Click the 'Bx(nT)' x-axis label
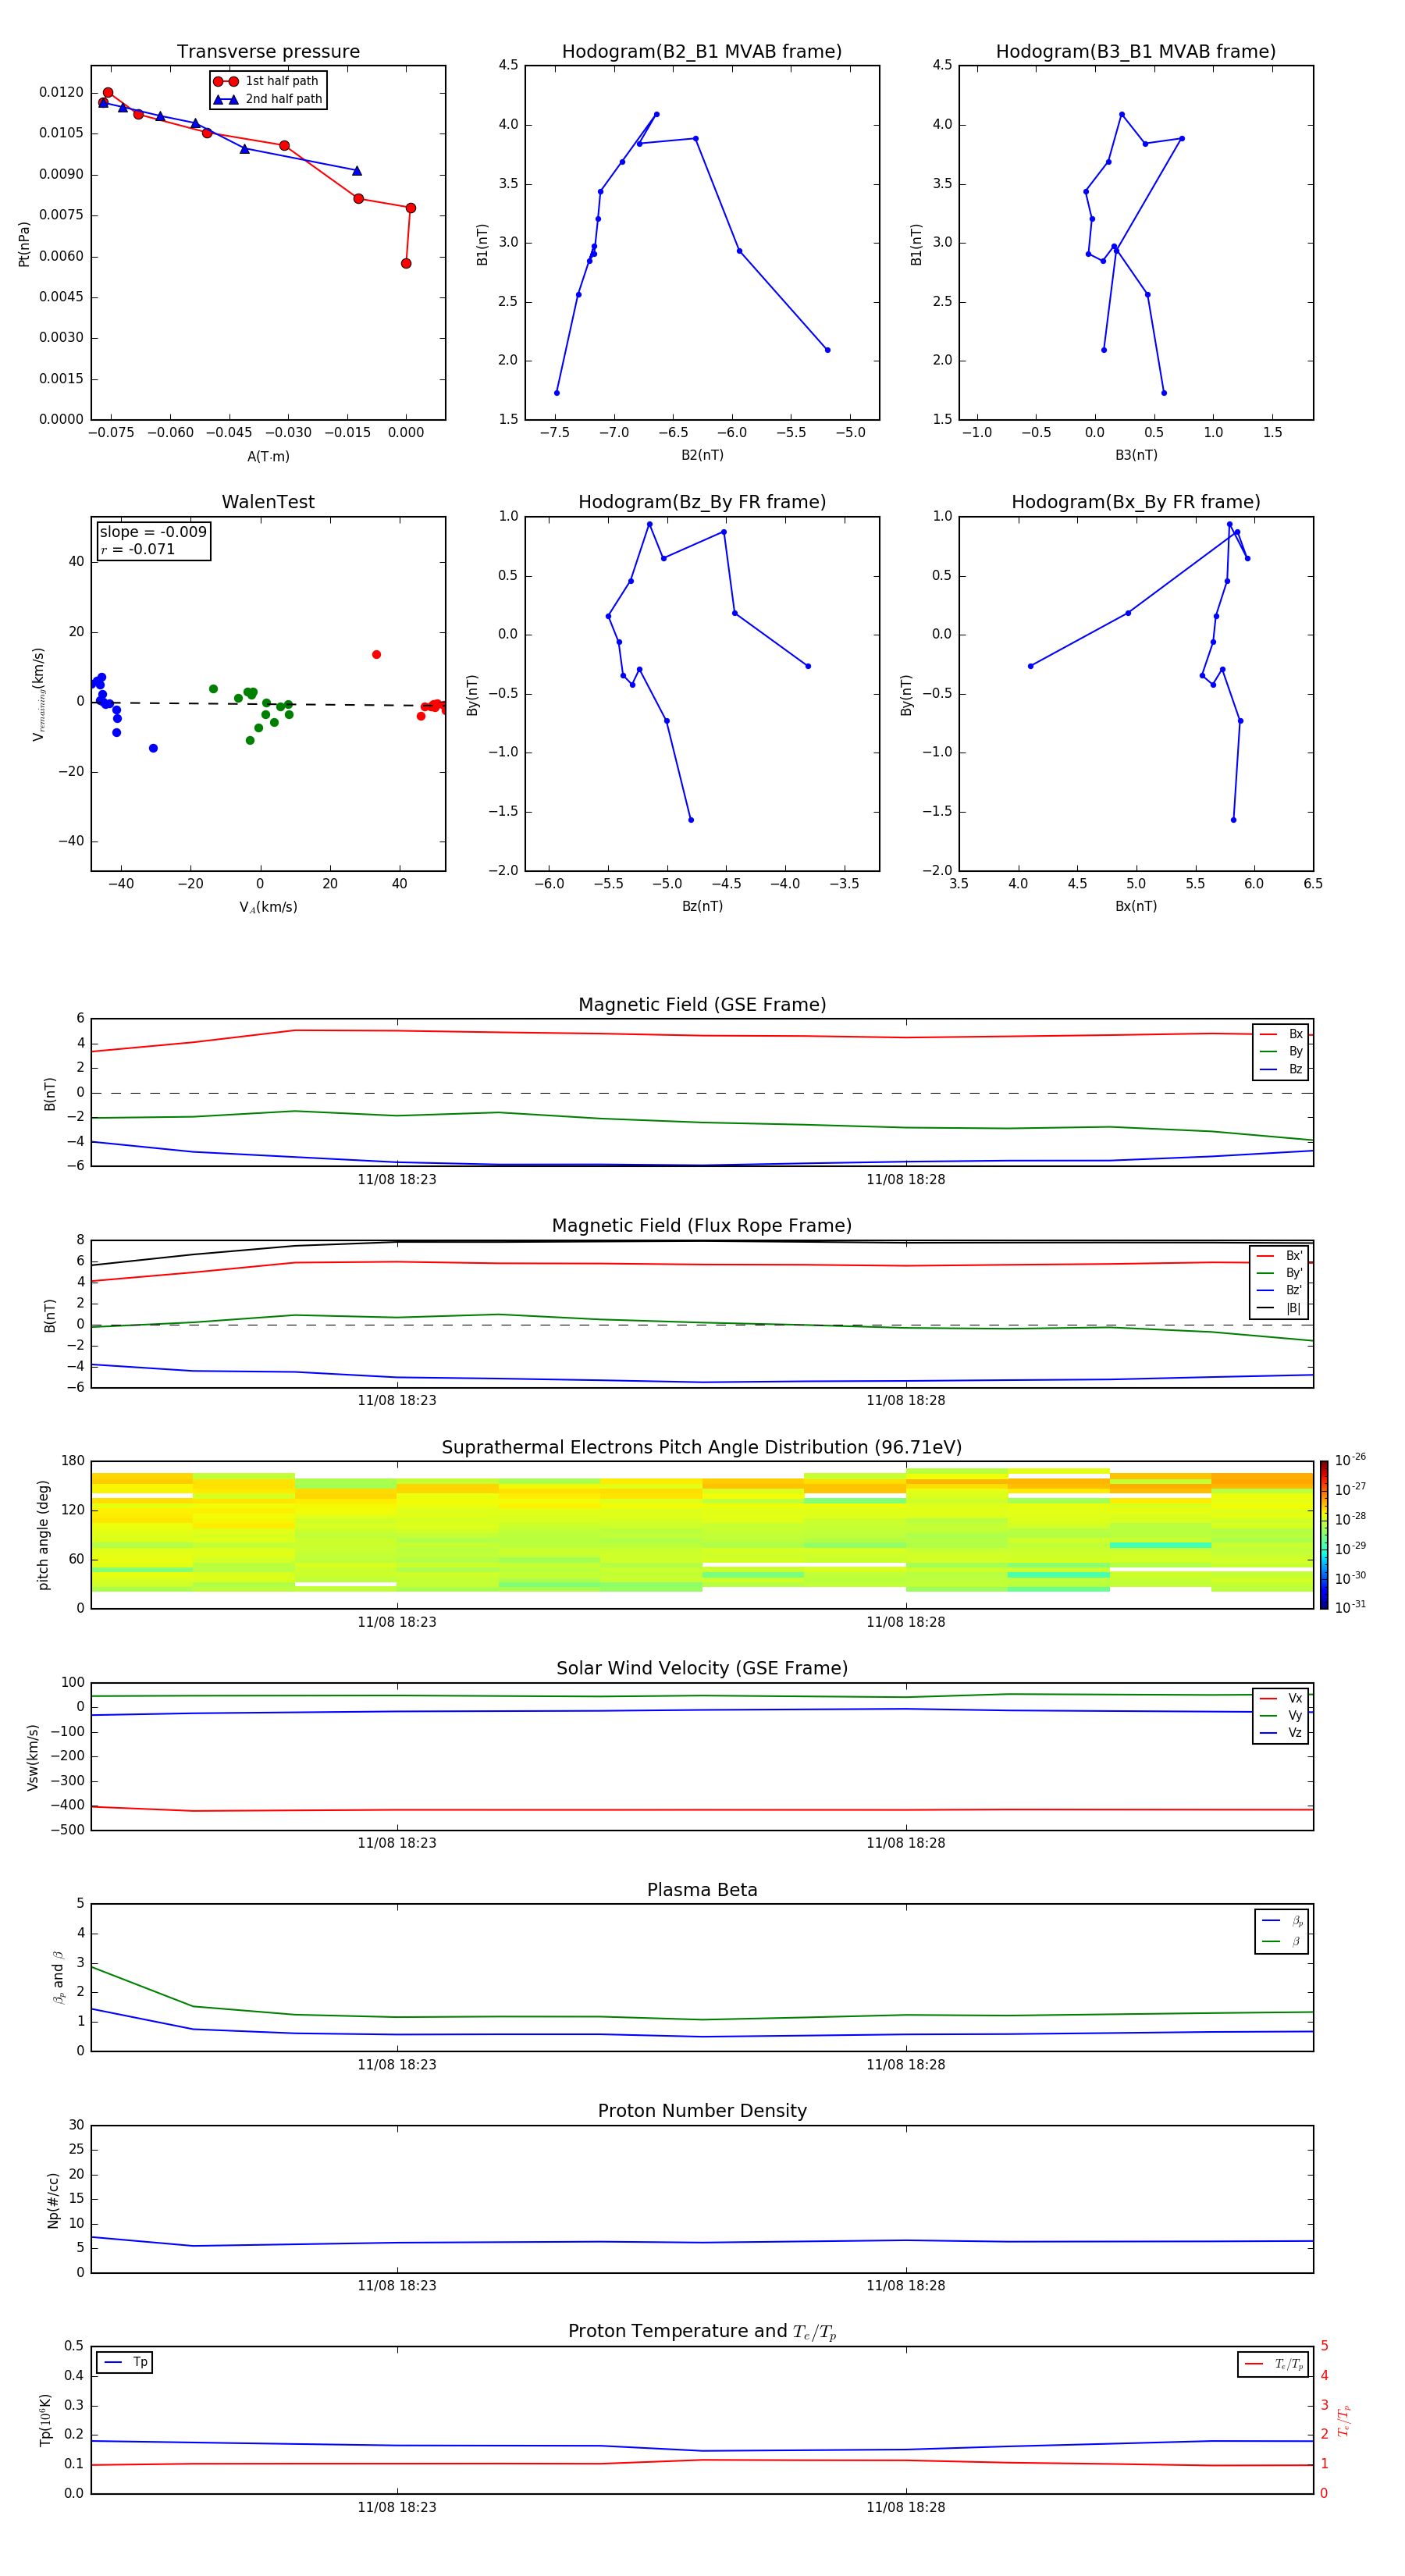The image size is (1405, 2576). click(x=1136, y=906)
